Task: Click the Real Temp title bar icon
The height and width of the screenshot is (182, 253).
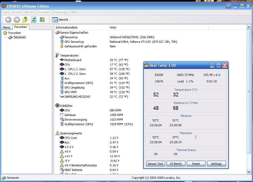Action: tap(146, 65)
